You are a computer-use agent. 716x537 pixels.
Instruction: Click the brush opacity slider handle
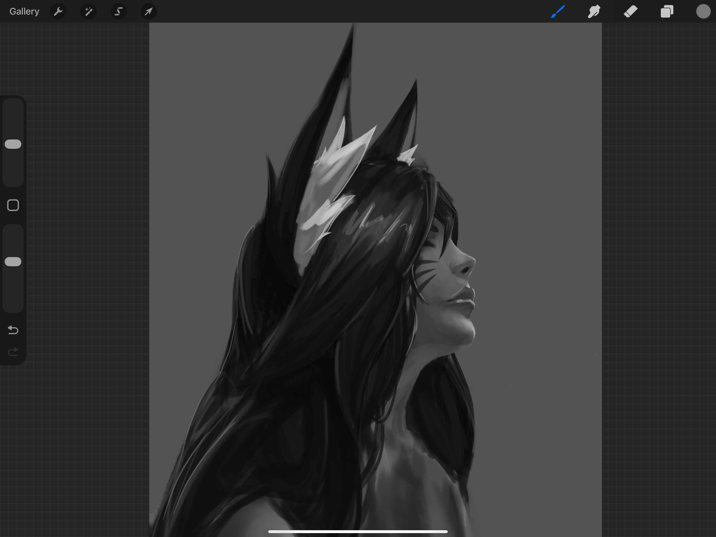point(13,261)
